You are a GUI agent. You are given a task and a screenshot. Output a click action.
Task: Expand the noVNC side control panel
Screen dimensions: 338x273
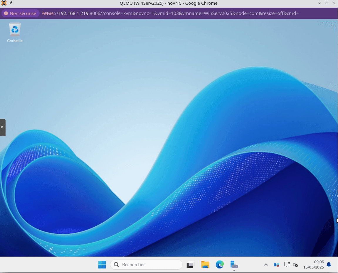coord(3,127)
